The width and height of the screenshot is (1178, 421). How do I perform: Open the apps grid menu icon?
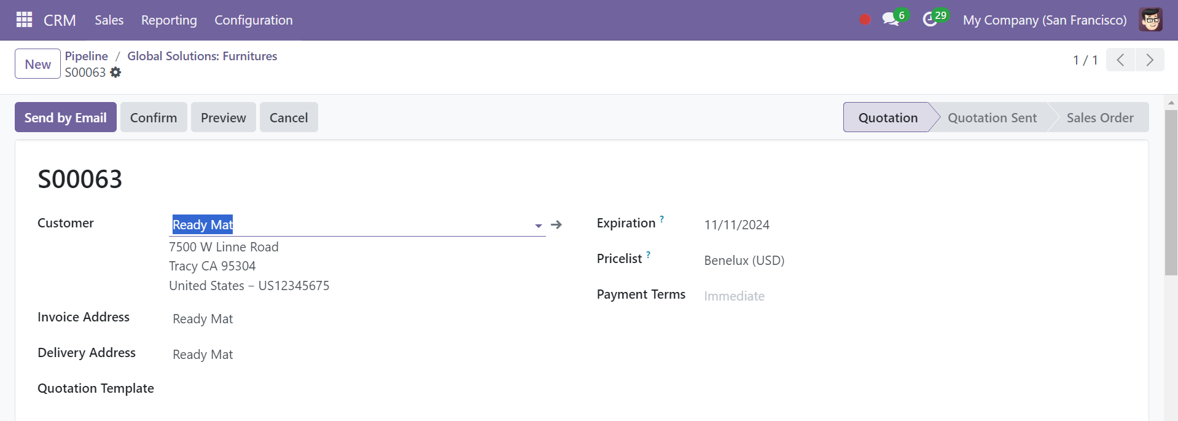(24, 20)
